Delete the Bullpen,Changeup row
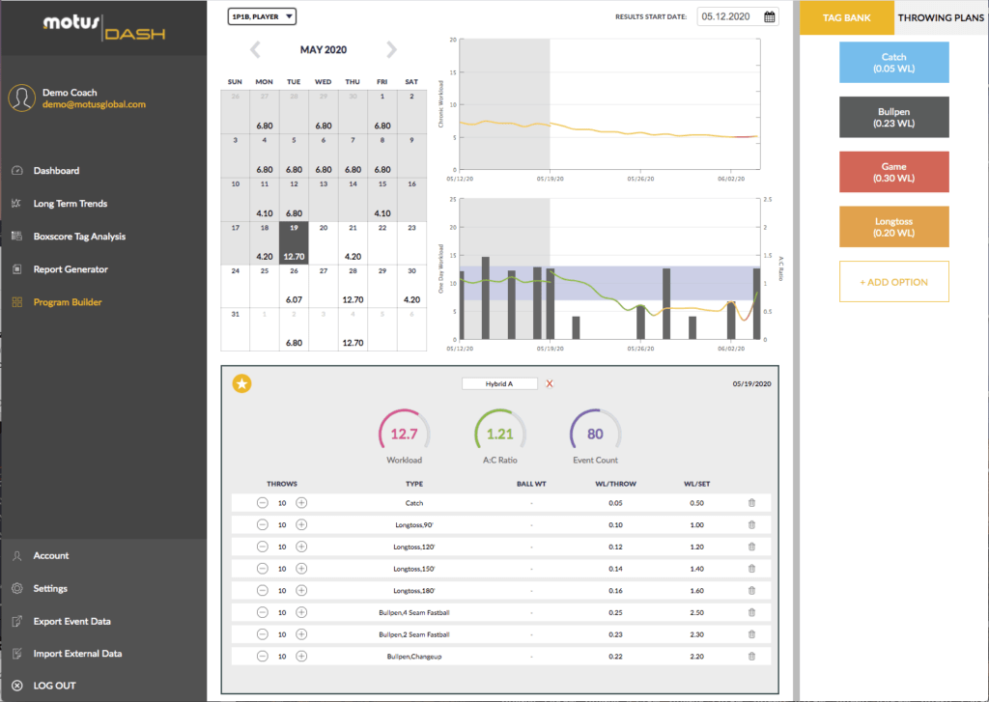 coord(751,656)
